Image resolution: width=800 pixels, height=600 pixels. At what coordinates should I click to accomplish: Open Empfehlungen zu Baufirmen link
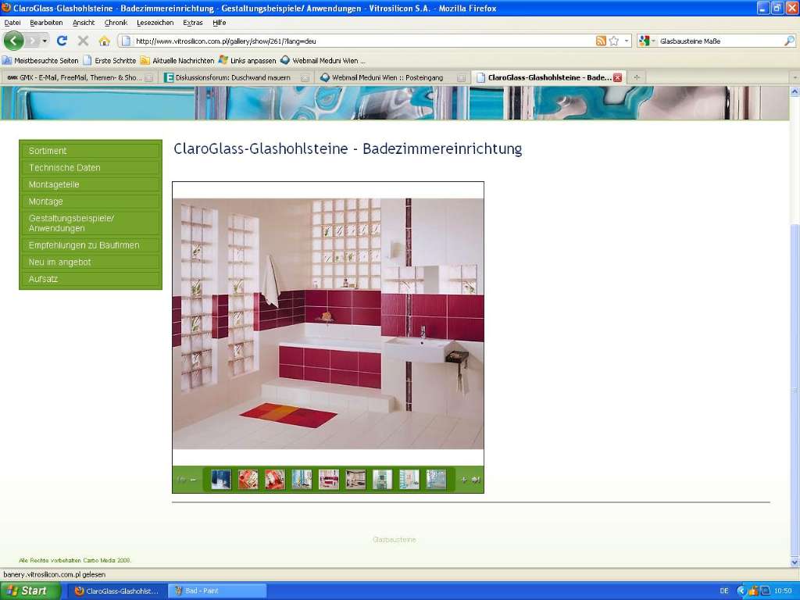(91, 245)
